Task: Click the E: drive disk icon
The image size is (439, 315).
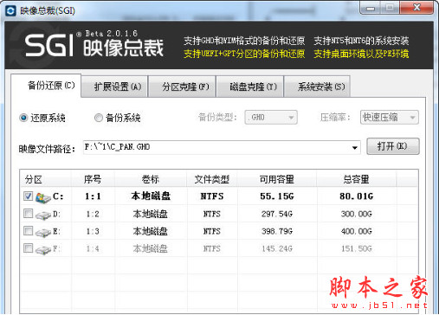Action: click(x=43, y=232)
